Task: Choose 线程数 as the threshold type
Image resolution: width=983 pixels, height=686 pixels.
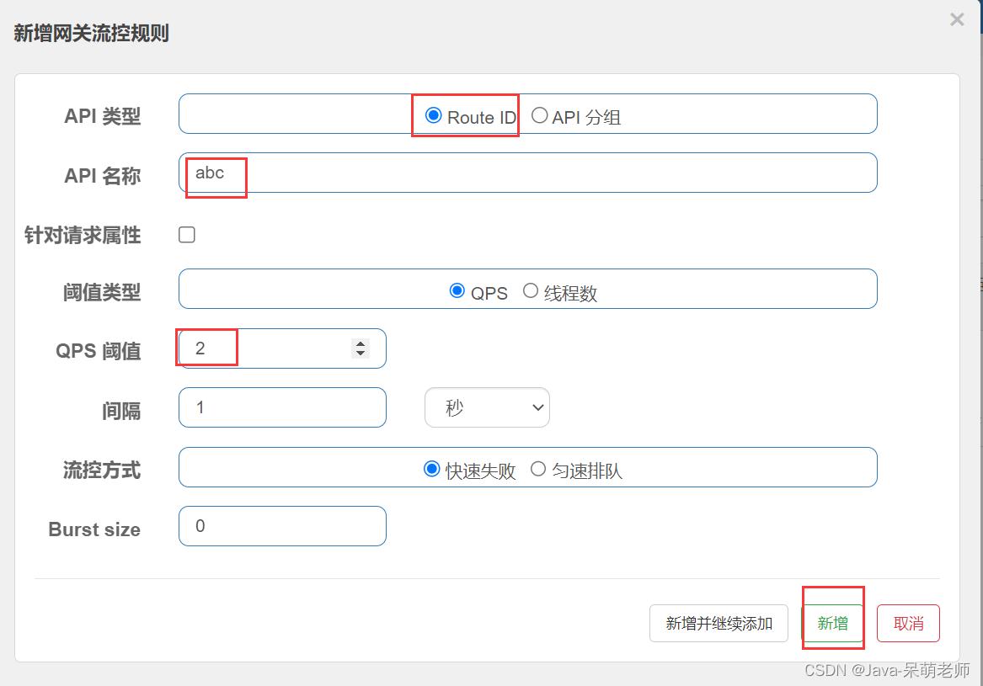Action: coord(531,291)
